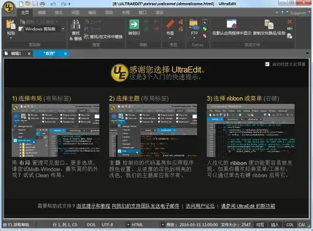Open the dropdown arrow under 书签
This screenshot has height=231, width=313.
[x=170, y=38]
